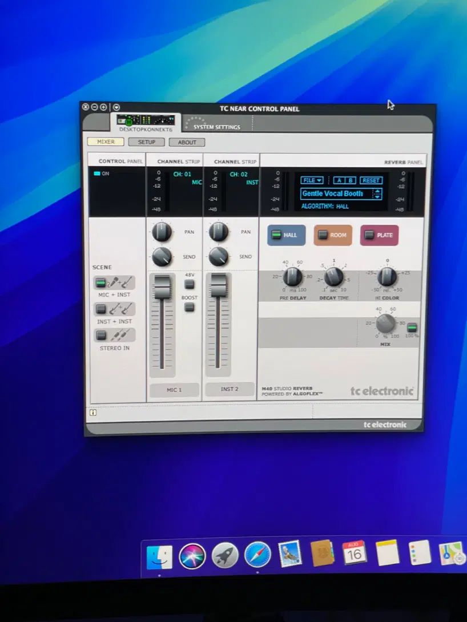Click the ALGORITHM: HALL readout
467x622 pixels.
click(325, 206)
